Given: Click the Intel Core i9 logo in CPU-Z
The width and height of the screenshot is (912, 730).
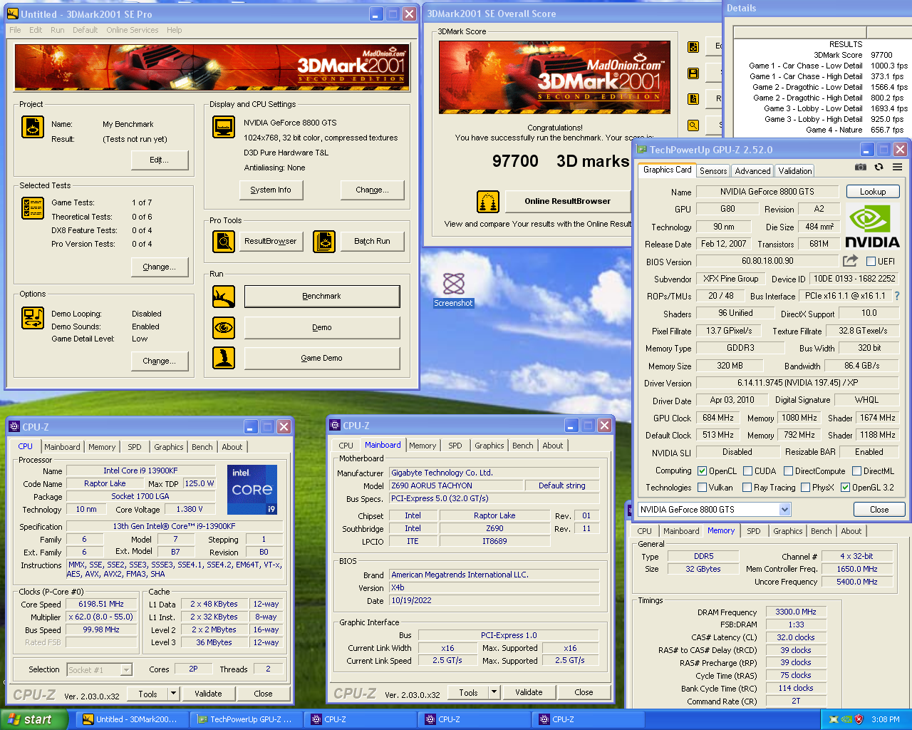Looking at the screenshot, I should point(252,490).
